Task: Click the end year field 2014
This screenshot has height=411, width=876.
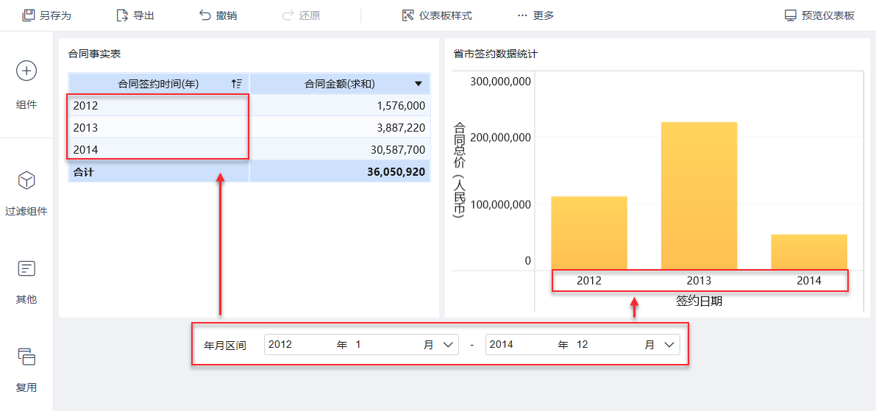Action: (502, 345)
